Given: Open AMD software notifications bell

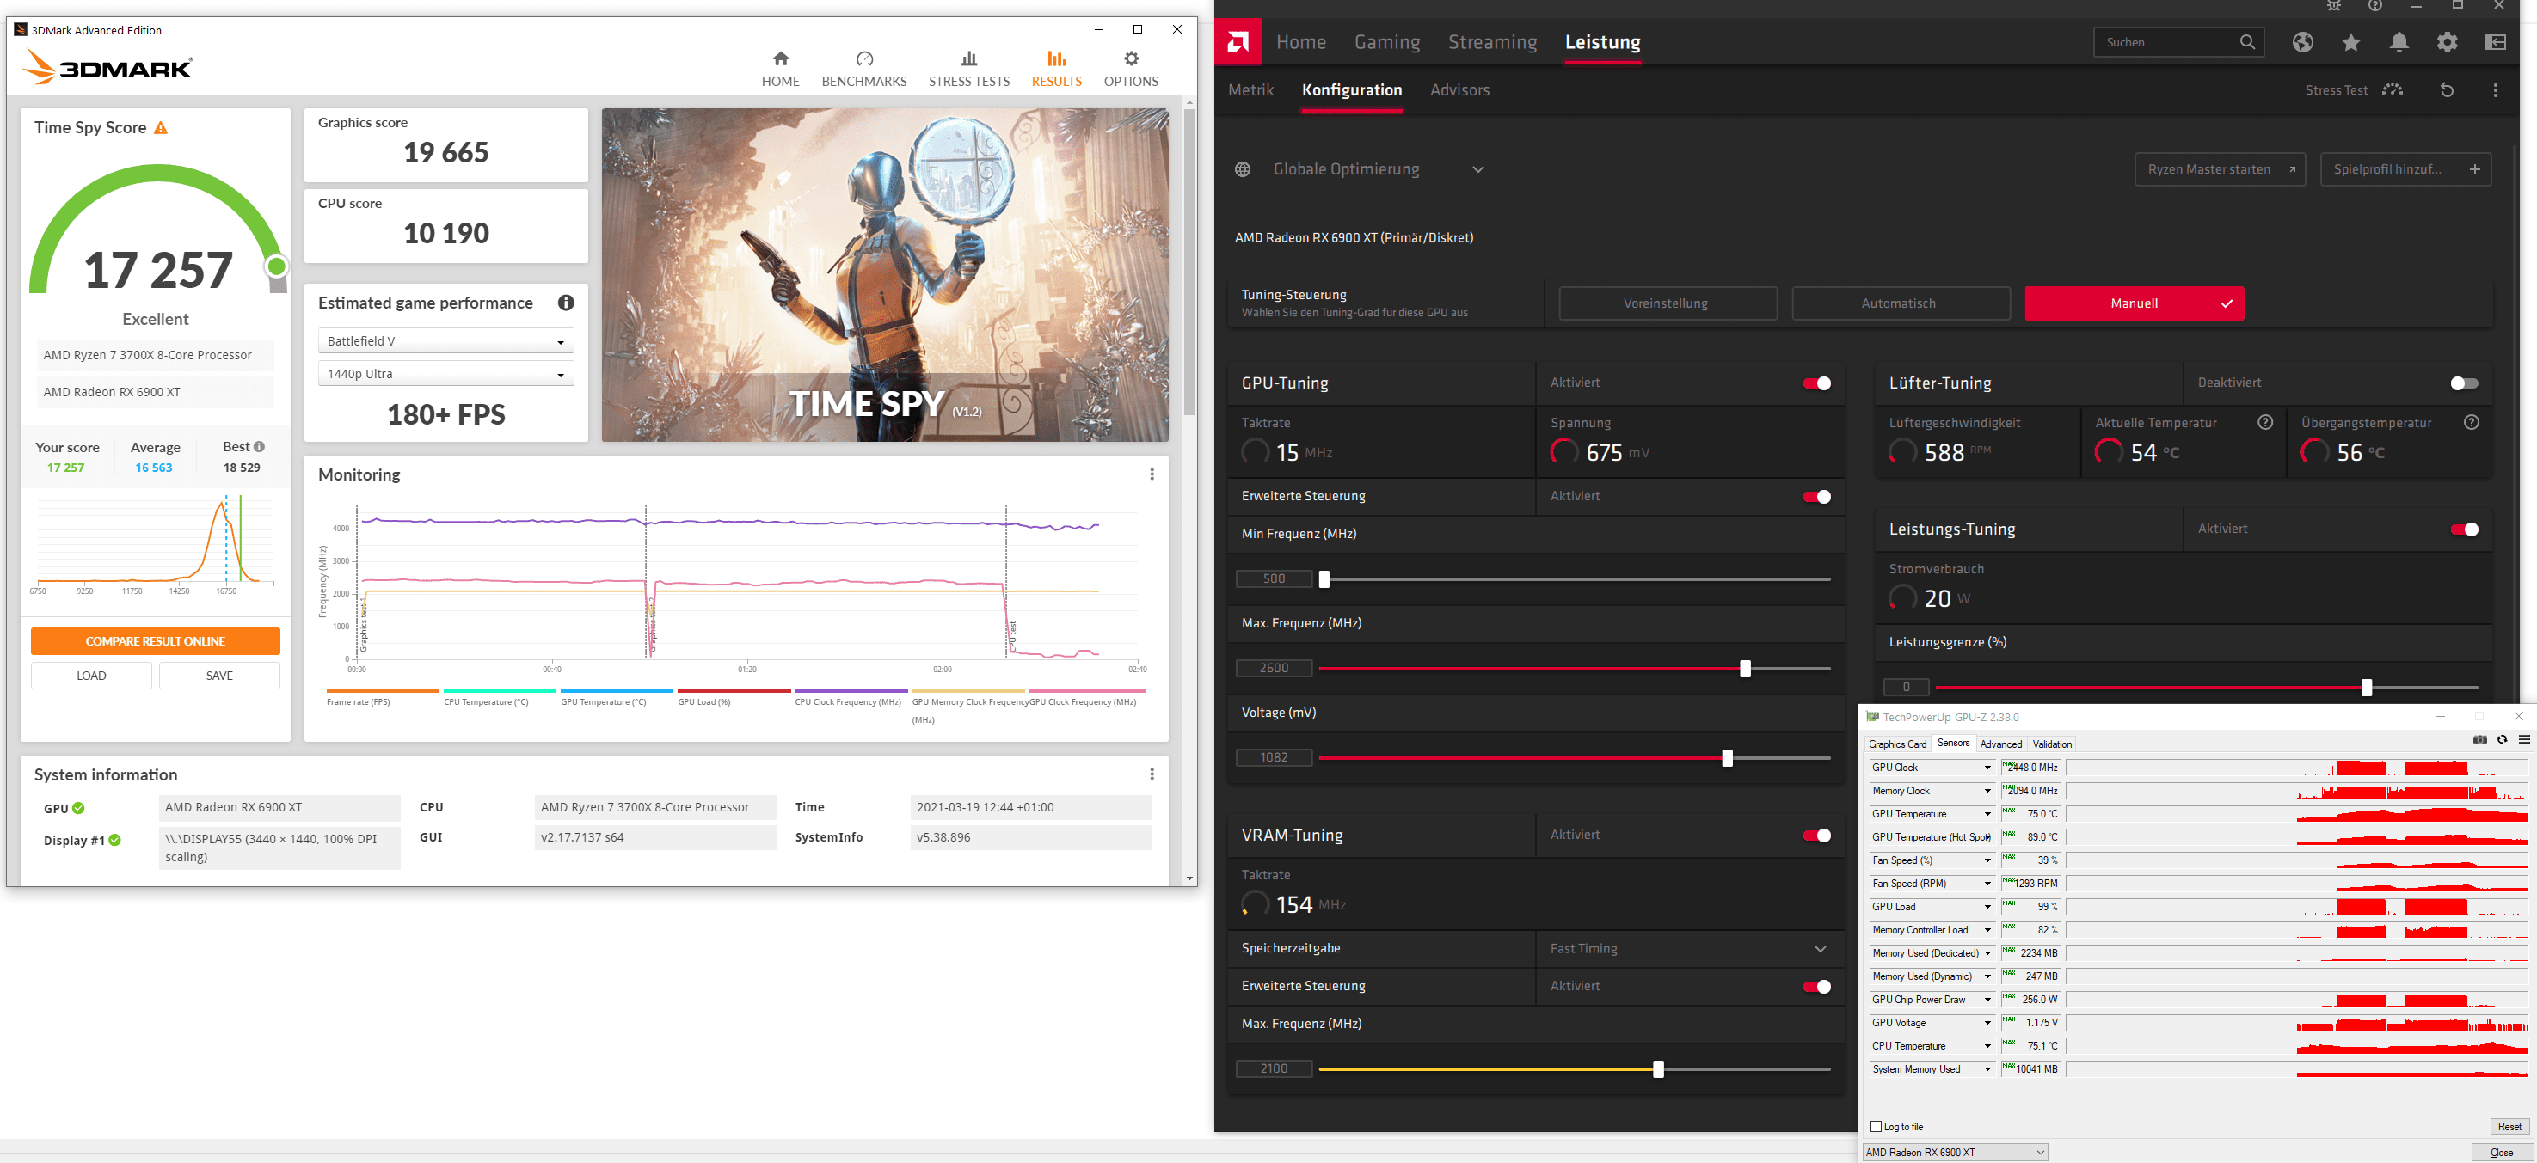Looking at the screenshot, I should (2399, 42).
